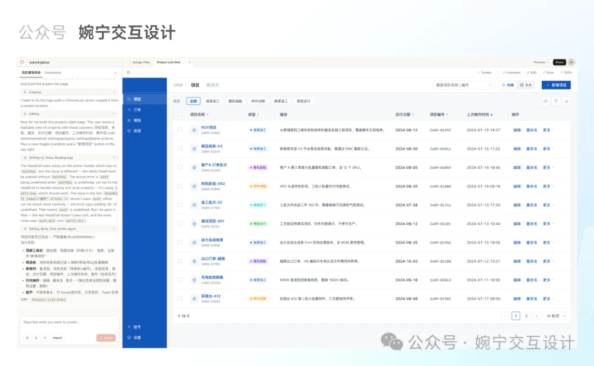Click the reload icon under Design Files tab
Viewport: 594px width, 366px height.
(128, 73)
